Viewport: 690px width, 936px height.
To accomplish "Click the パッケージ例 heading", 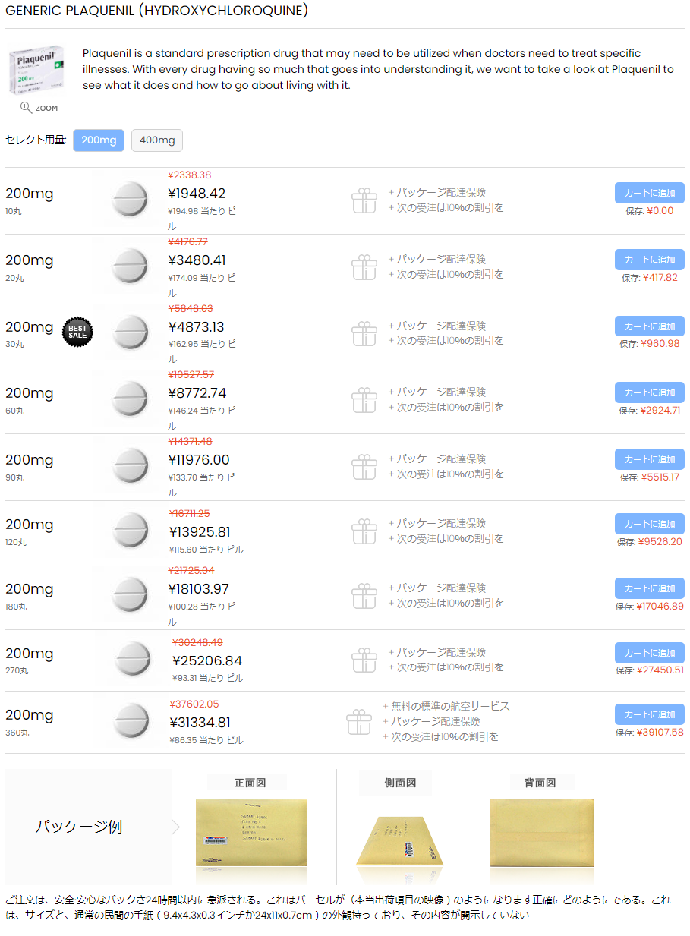I will click(x=78, y=827).
